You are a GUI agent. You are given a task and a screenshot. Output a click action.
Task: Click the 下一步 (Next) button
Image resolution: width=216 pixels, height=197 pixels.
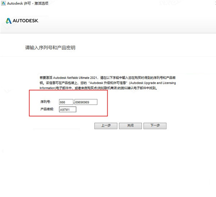[x=155, y=126]
